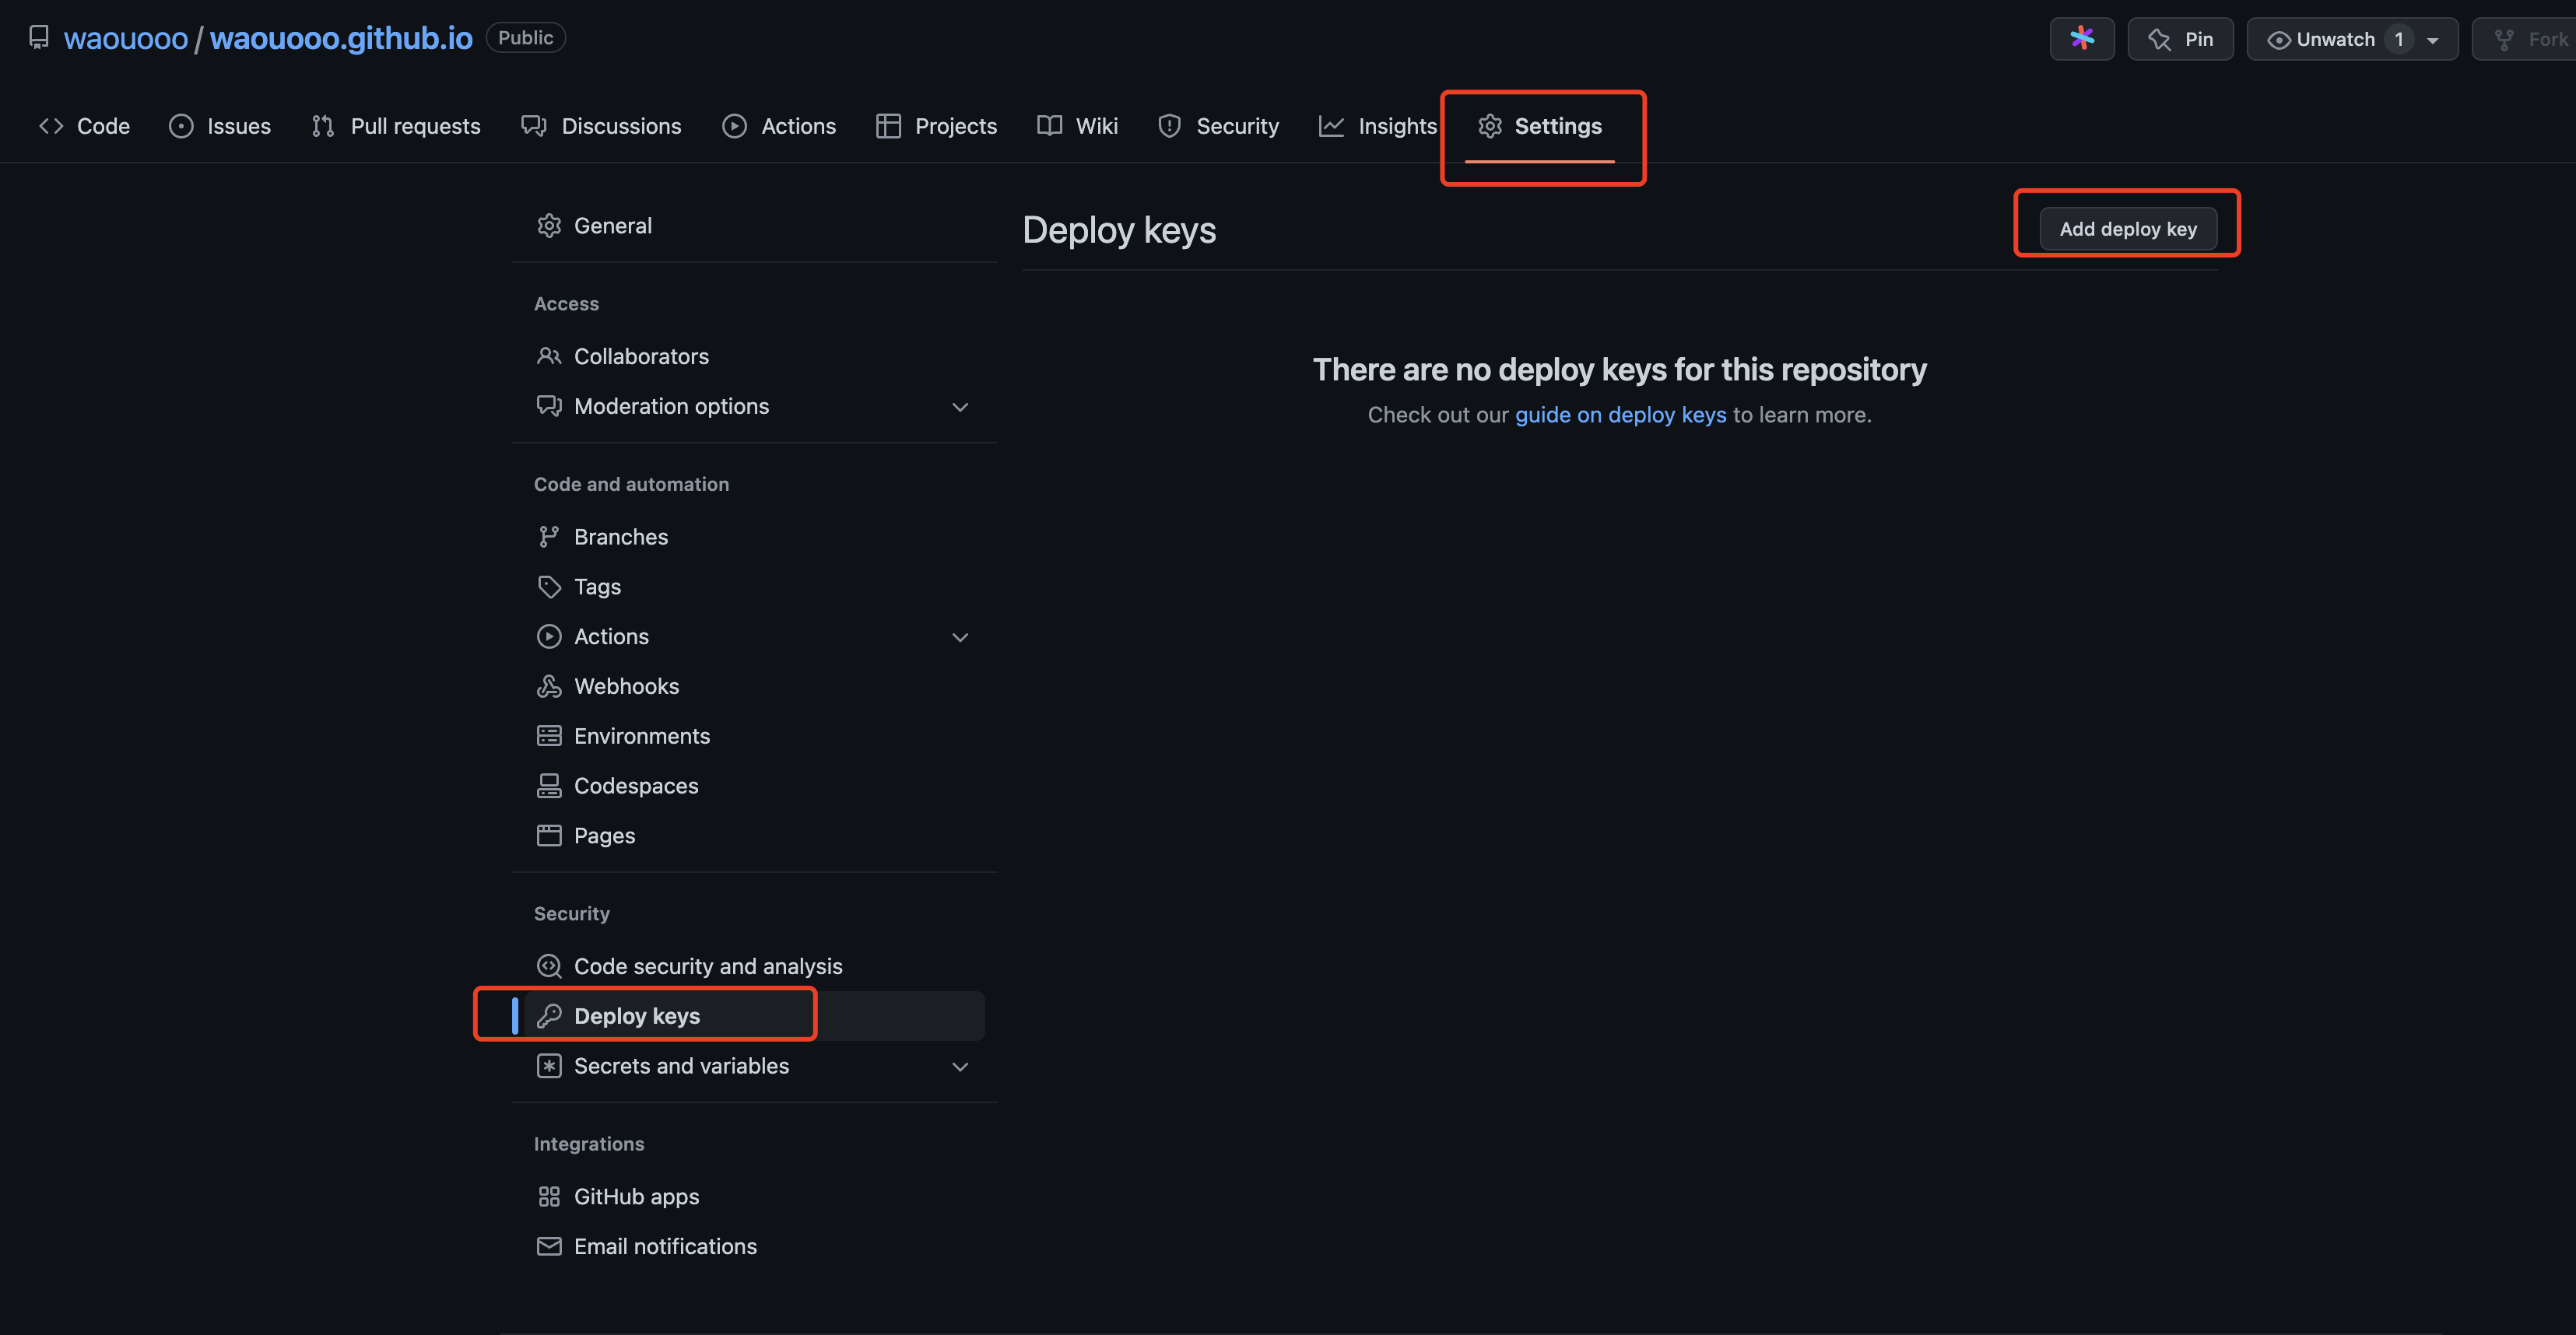Click the Codespaces sidebar icon

click(549, 786)
